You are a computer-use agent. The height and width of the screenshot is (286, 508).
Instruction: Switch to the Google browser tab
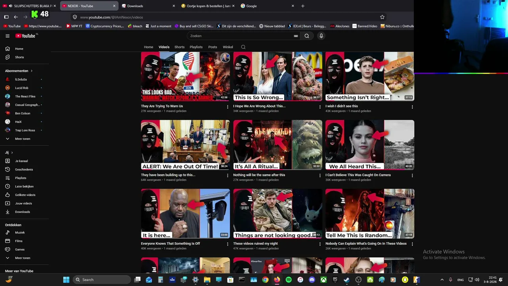[x=267, y=6]
